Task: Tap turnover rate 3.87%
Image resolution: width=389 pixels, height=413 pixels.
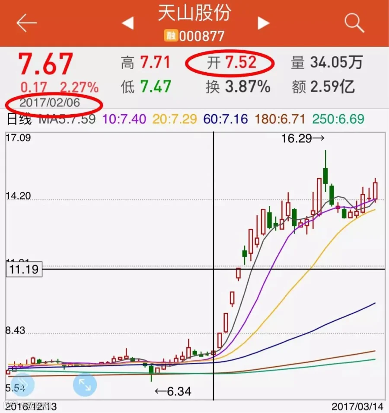Action: pyautogui.click(x=248, y=86)
